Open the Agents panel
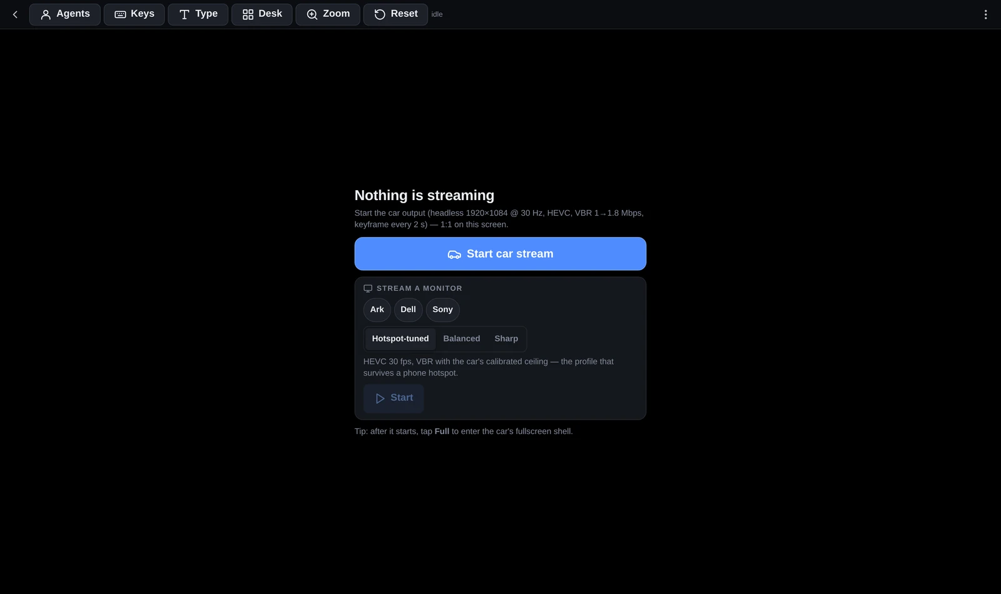Image resolution: width=1001 pixels, height=594 pixels. click(x=65, y=14)
